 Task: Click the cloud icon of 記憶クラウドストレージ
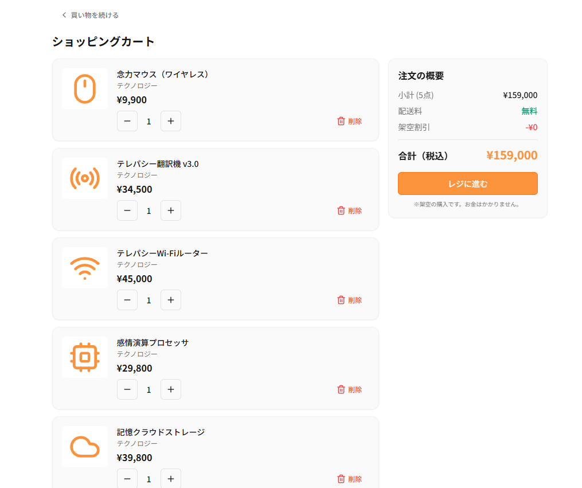tap(84, 446)
